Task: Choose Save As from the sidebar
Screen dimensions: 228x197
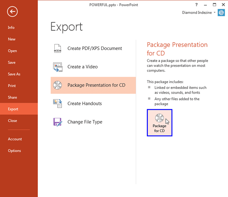Action: click(14, 74)
